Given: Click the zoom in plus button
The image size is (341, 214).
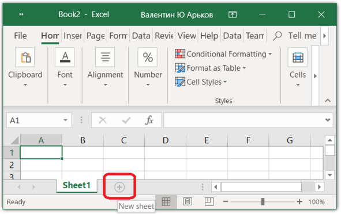Looking at the screenshot, I should point(299,202).
